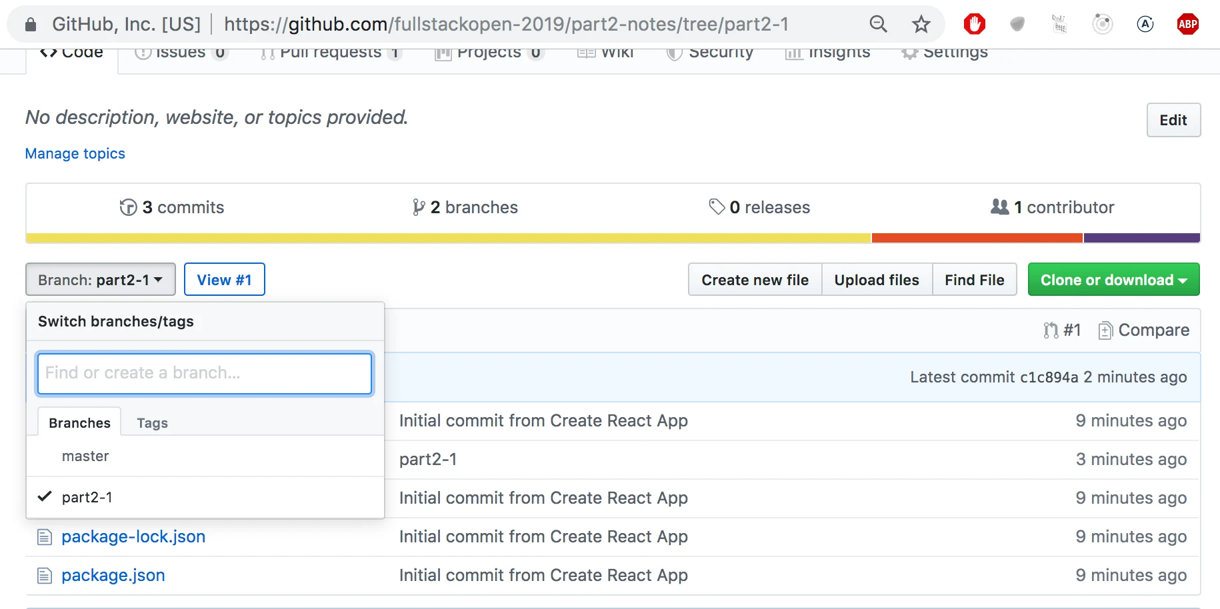Collapse the Branch: part2-1 dropdown

101,279
